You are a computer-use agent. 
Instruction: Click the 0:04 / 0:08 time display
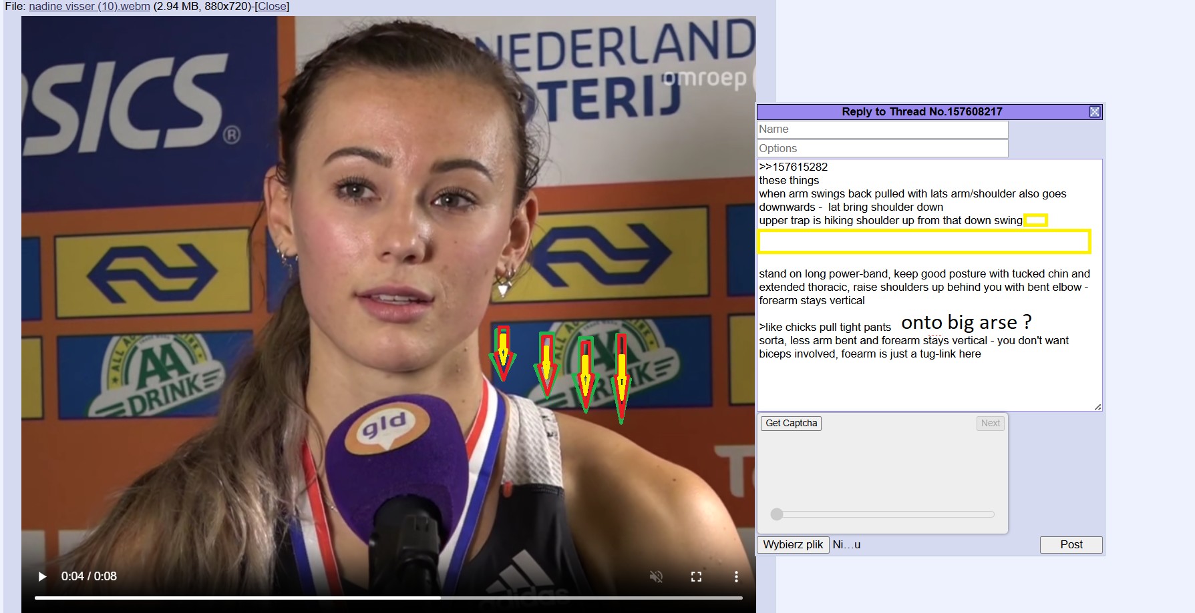[x=89, y=576]
